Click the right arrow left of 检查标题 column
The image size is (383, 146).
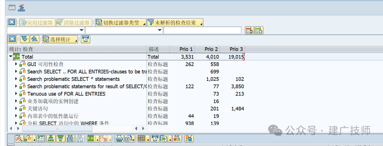[x=143, y=128]
